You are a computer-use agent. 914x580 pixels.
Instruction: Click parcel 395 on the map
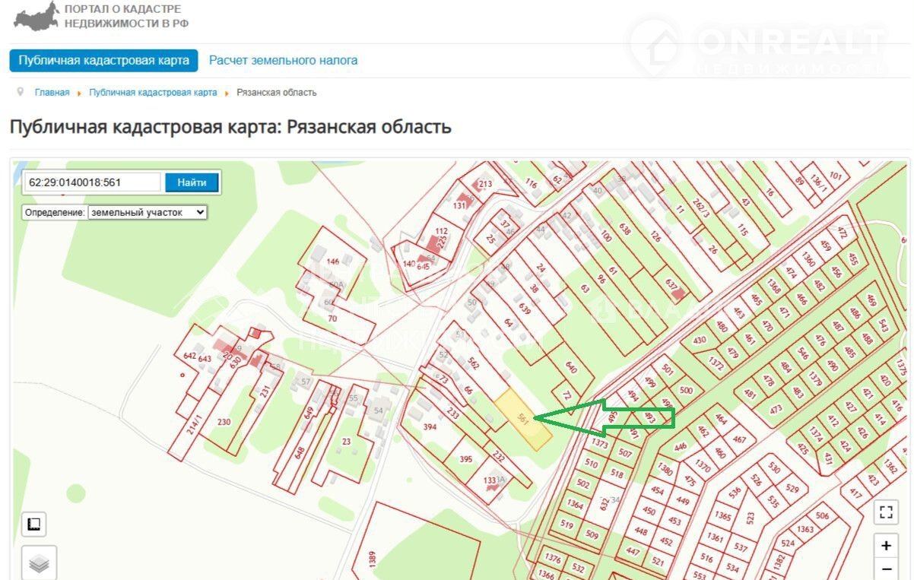tap(465, 461)
